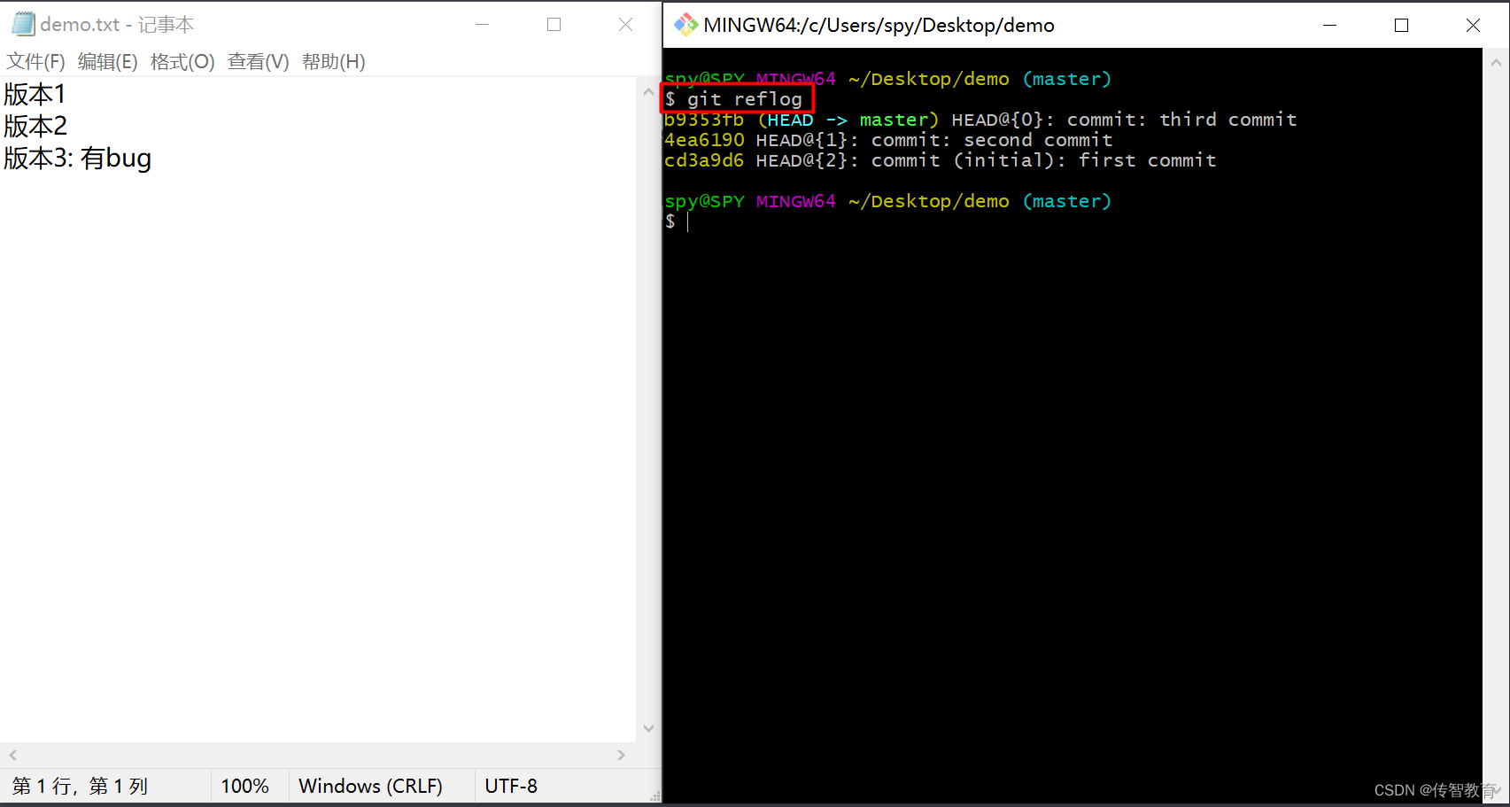Open the 查看(V) menu in Notepad
The width and height of the screenshot is (1510, 807).
point(259,62)
